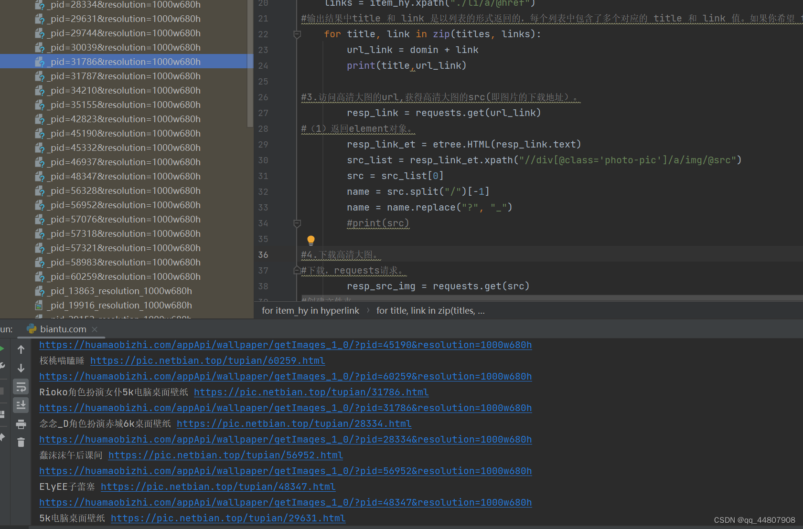Rerun the biantu.com script
The width and height of the screenshot is (803, 529).
[2, 349]
